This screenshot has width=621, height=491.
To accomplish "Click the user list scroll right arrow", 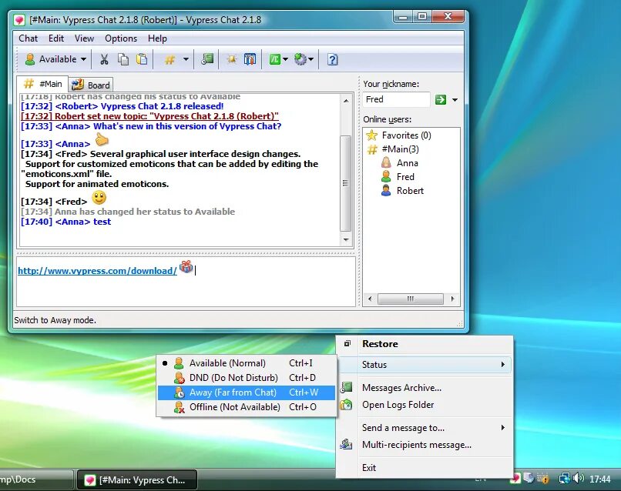I will tap(452, 299).
